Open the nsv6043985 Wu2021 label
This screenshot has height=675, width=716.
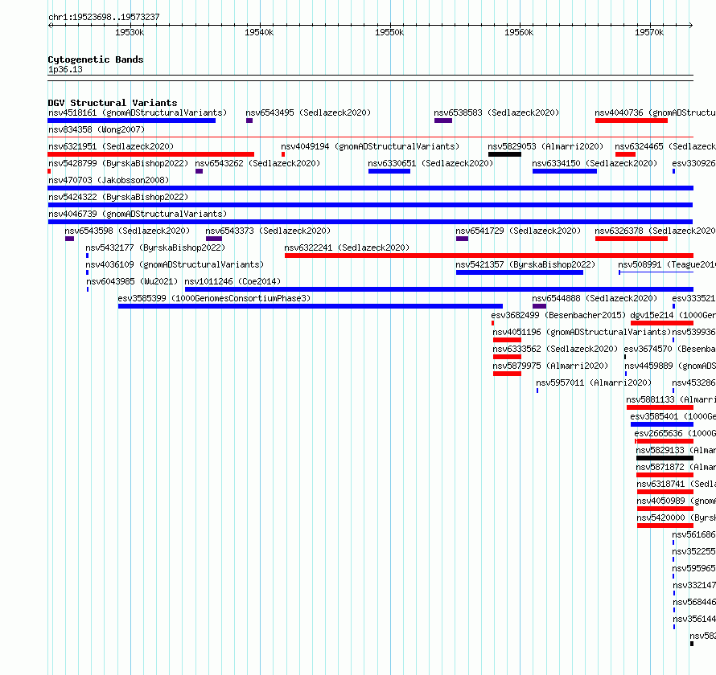tap(132, 281)
